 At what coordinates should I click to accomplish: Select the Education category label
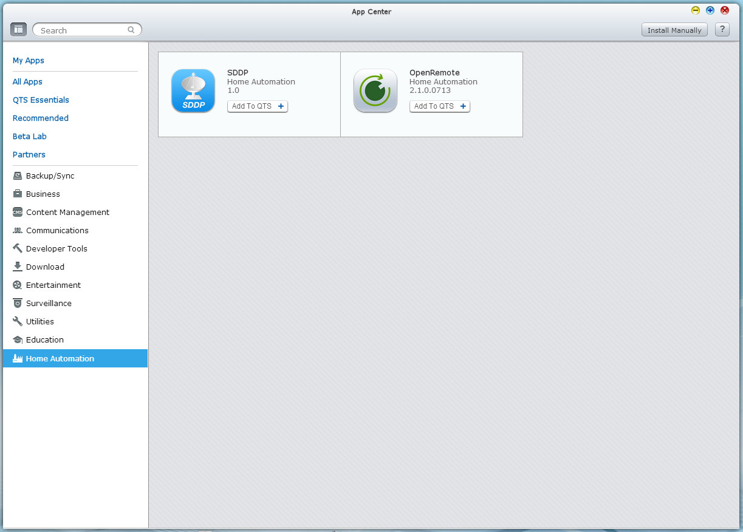(45, 339)
